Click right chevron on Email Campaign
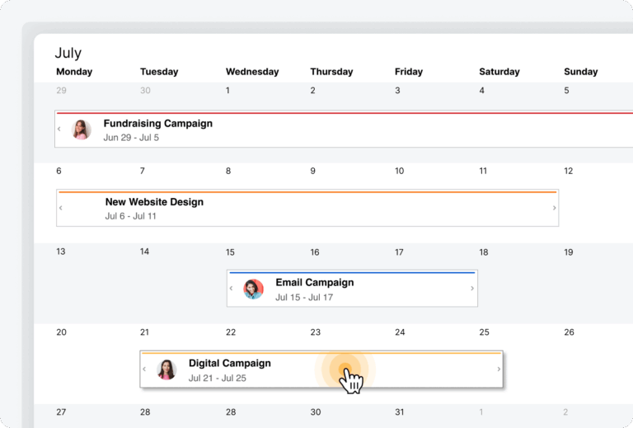 (x=472, y=289)
